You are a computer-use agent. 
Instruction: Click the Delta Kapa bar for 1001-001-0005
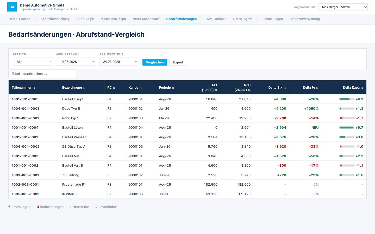(x=347, y=99)
